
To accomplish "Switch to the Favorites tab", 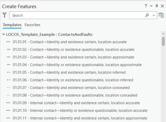I will click(x=32, y=25).
